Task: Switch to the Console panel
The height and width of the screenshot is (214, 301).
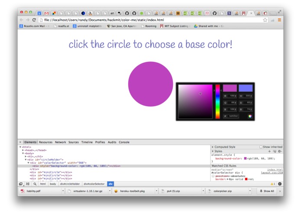Action: pos(124,142)
